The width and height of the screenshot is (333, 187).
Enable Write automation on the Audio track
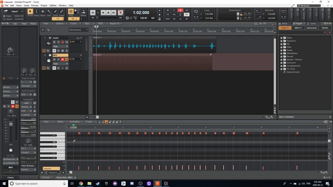tap(58, 51)
